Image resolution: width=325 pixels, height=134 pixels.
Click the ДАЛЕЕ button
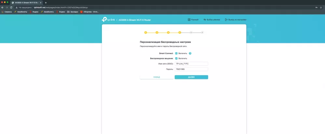(191, 77)
